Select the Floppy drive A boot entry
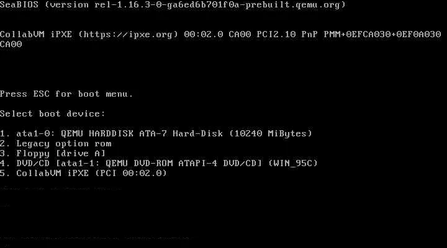Viewport: 447px width, 248px height. (53, 154)
